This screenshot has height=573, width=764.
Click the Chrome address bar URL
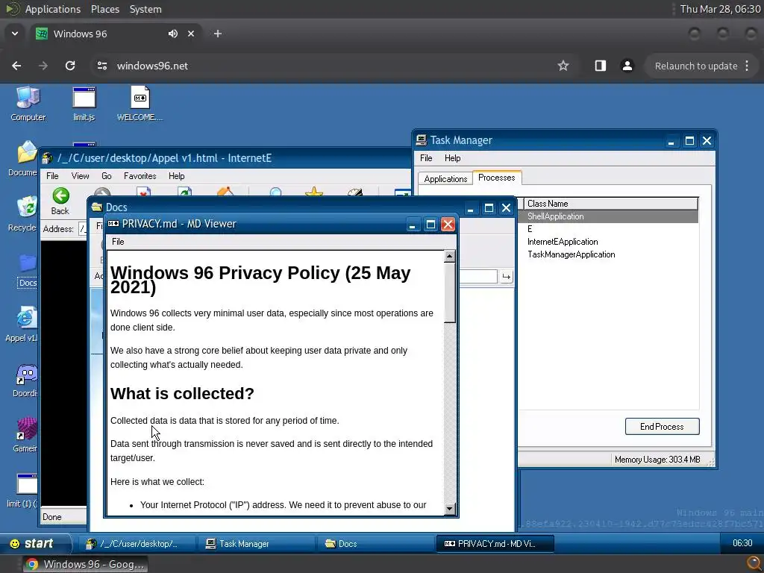[x=152, y=66]
